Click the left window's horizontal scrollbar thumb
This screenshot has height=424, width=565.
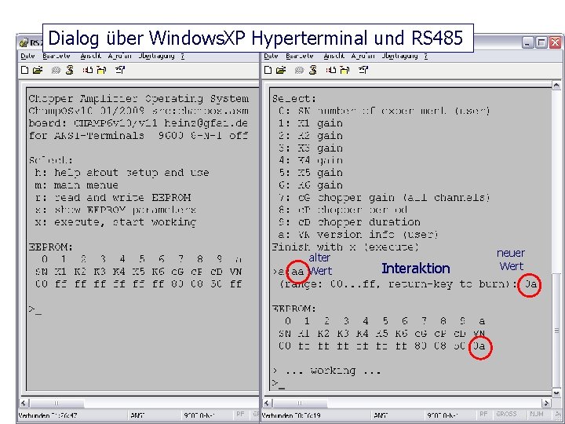point(56,403)
